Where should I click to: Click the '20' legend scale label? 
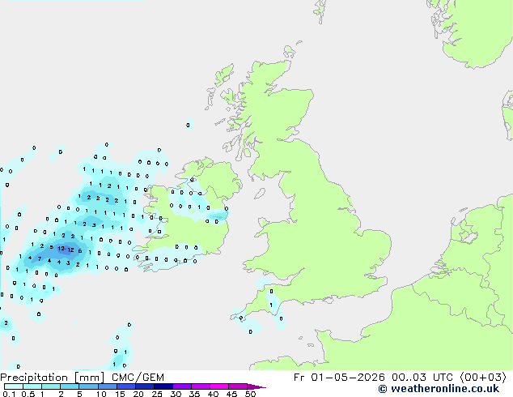point(138,394)
